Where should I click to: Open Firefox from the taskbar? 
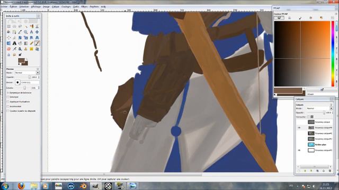pyautogui.click(x=21, y=186)
